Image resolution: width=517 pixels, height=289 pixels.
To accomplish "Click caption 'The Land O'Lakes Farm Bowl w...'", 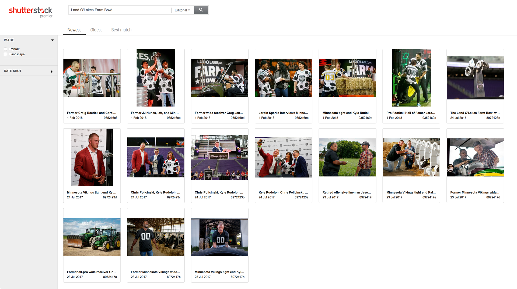I will click(475, 113).
